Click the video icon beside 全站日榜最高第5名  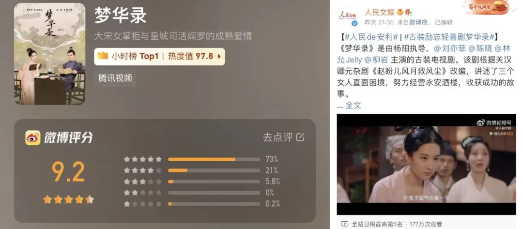[345, 224]
